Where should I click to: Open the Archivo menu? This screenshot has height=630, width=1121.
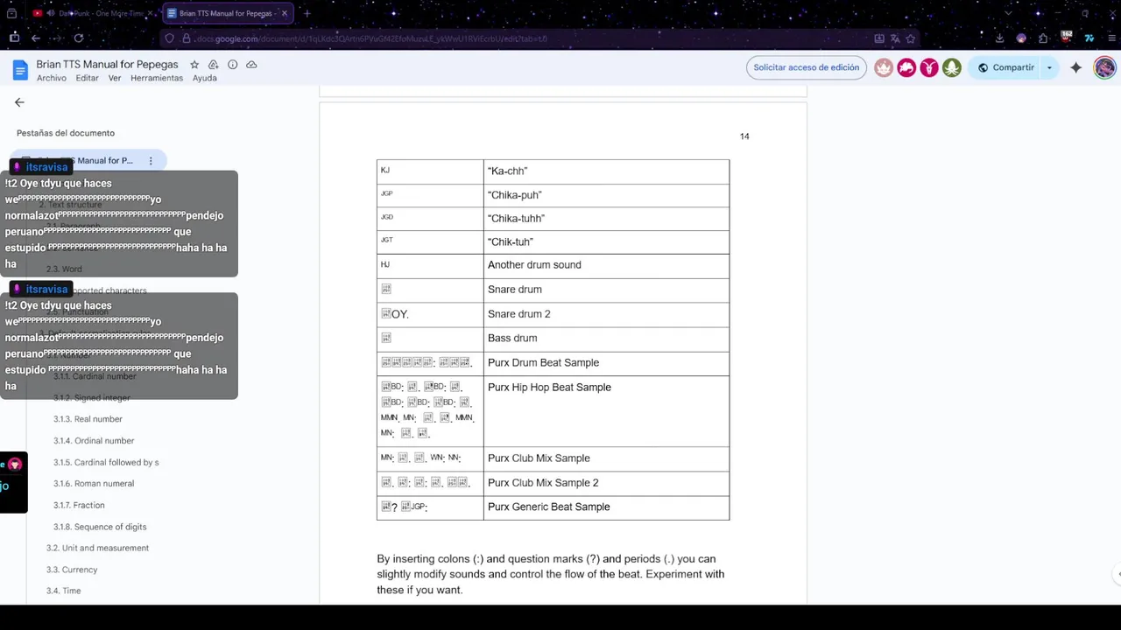[x=52, y=78]
